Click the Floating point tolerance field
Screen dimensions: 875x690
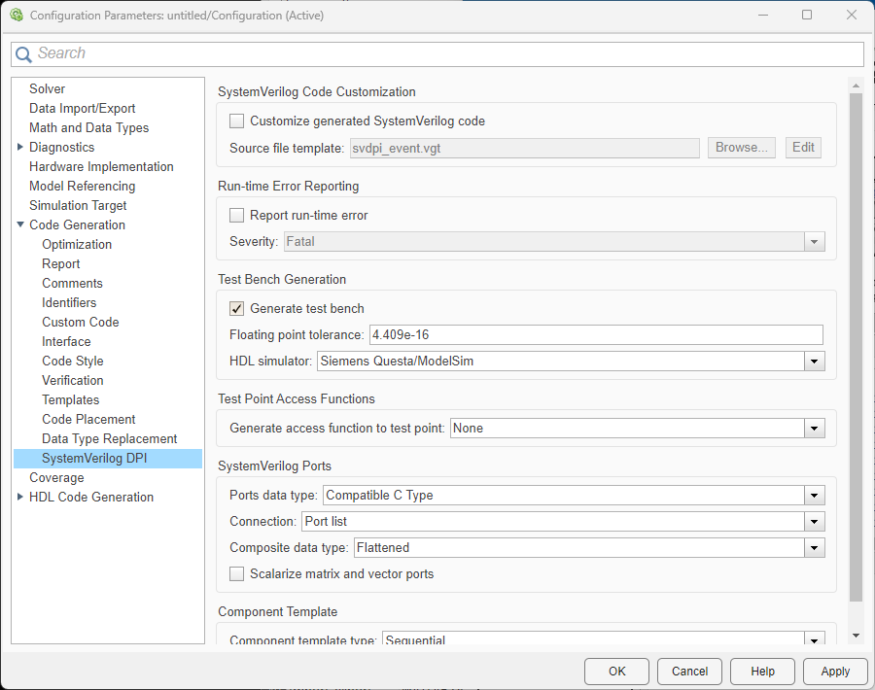coord(595,334)
